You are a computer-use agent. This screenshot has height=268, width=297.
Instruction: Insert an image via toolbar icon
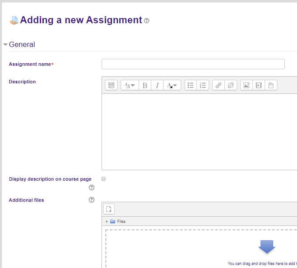[247, 86]
